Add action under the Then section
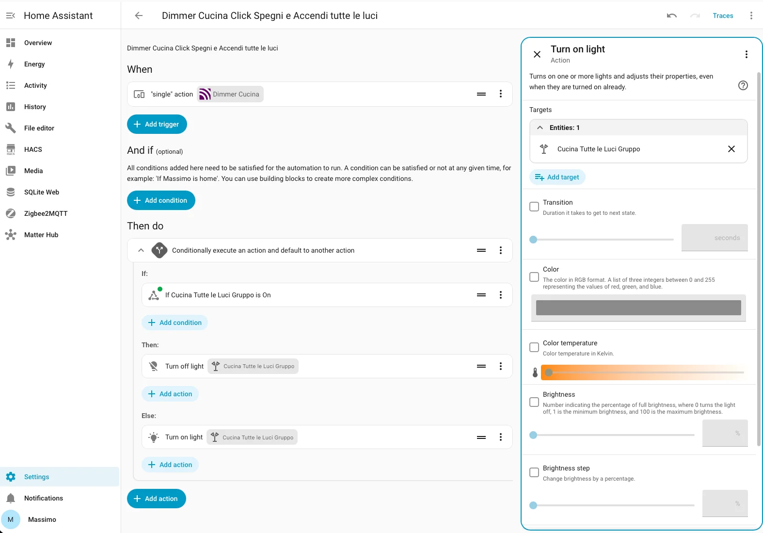 (170, 394)
